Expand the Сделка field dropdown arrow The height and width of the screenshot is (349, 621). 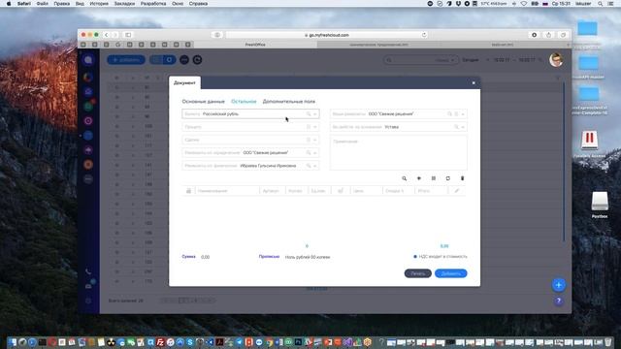click(315, 140)
